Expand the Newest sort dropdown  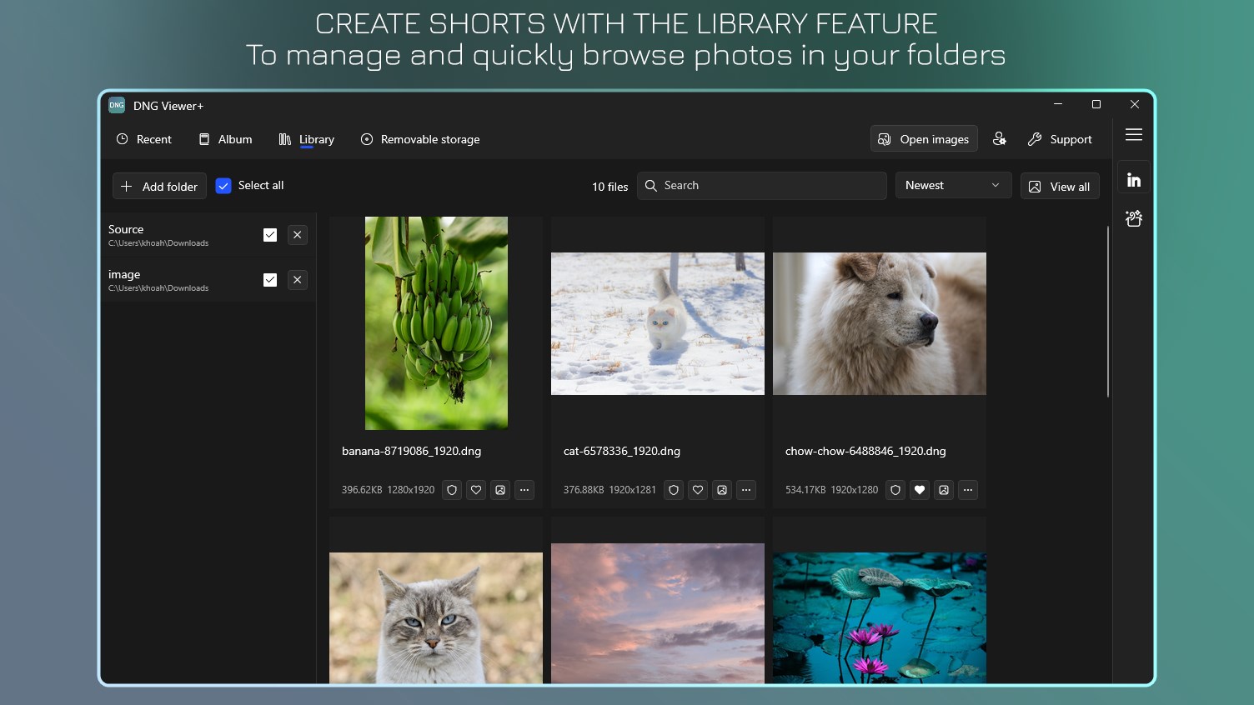pos(953,185)
